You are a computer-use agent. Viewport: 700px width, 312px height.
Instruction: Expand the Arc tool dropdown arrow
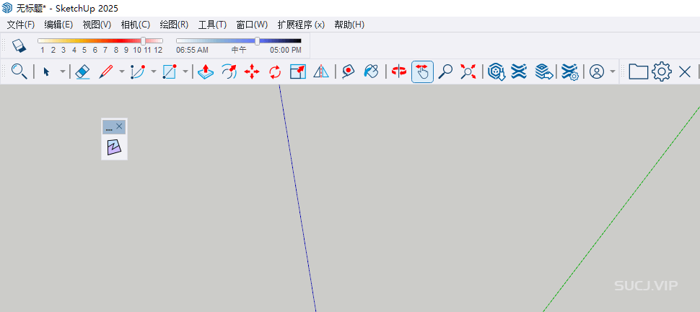pyautogui.click(x=154, y=71)
